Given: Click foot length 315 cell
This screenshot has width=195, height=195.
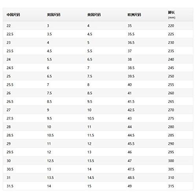Looking at the screenshot, I should [171, 186].
